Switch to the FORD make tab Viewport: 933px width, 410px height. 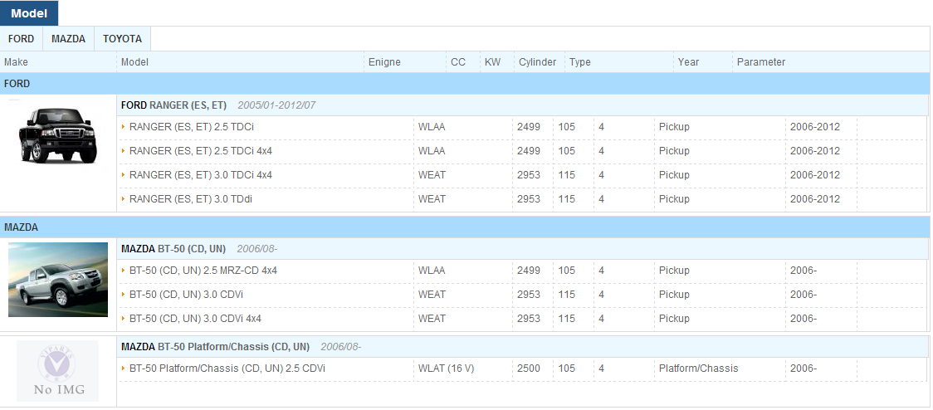coord(22,39)
